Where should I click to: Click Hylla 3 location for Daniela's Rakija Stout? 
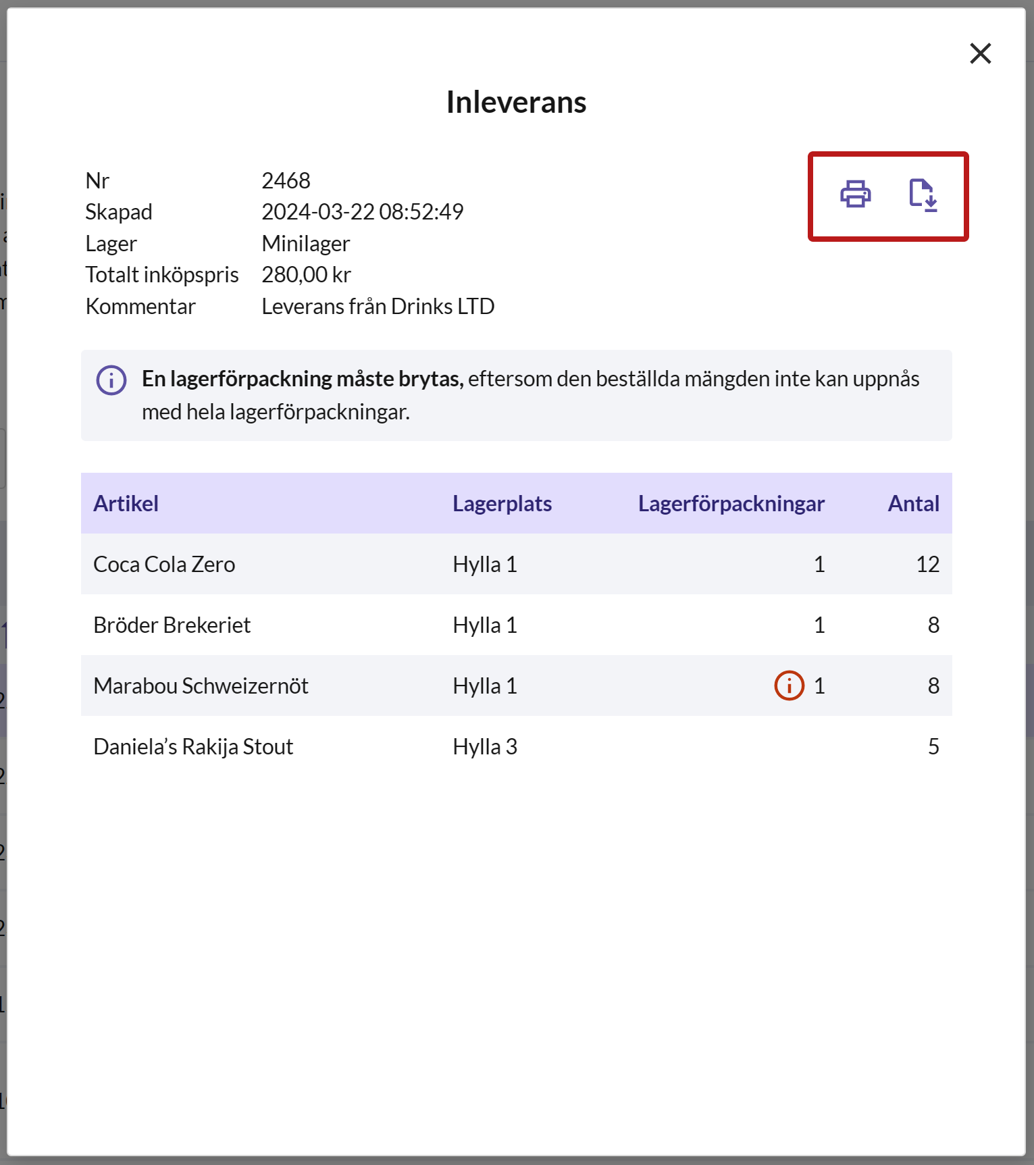coord(485,747)
